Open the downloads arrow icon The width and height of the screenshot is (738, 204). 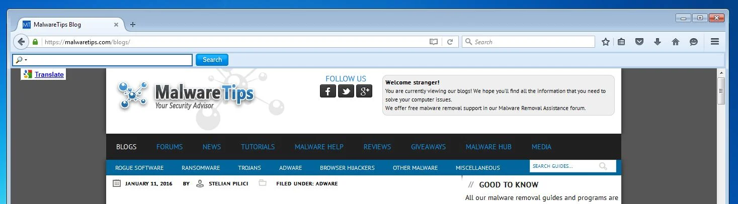[x=658, y=42]
